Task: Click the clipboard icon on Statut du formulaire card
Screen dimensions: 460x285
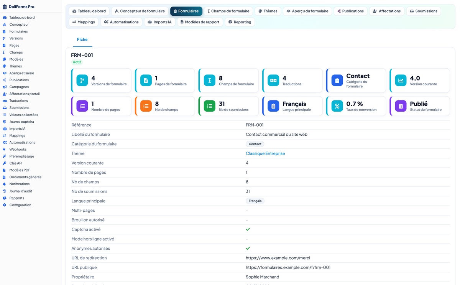Action: click(x=401, y=106)
